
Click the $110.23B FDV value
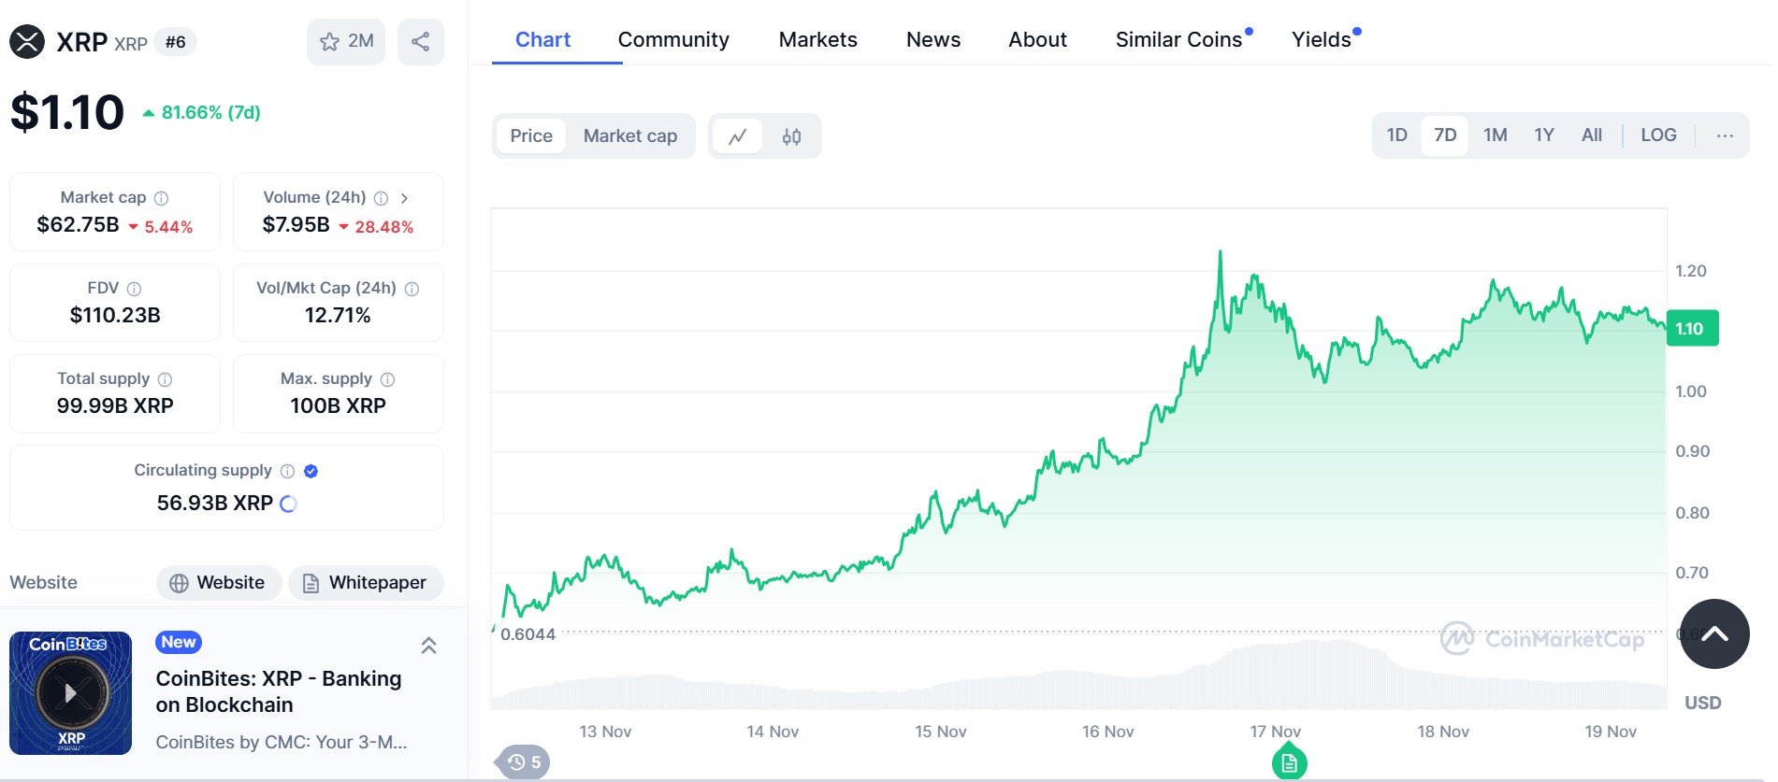(115, 316)
